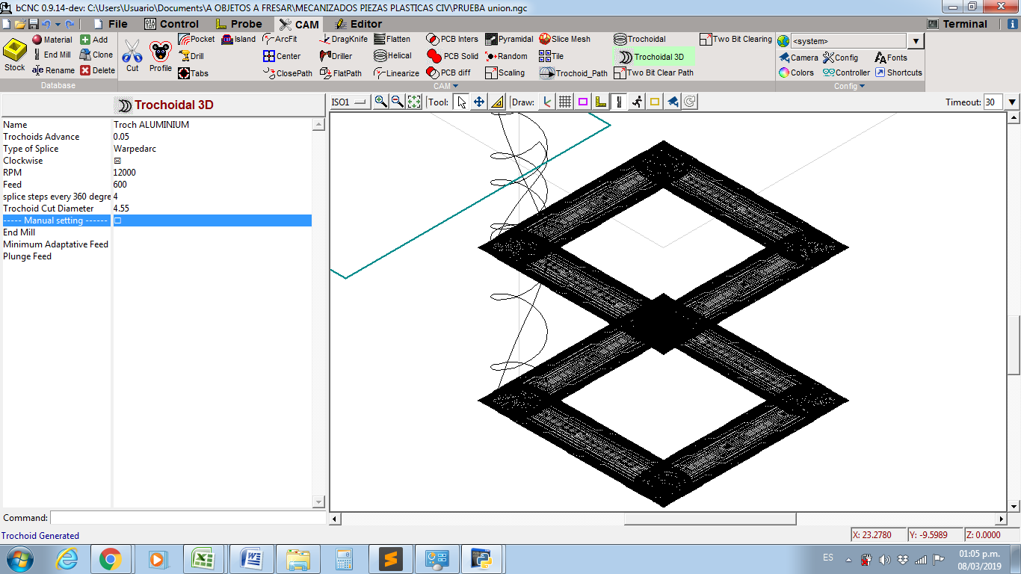Open Chrome from the taskbar
Viewport: 1021px width, 574px height.
pos(111,559)
